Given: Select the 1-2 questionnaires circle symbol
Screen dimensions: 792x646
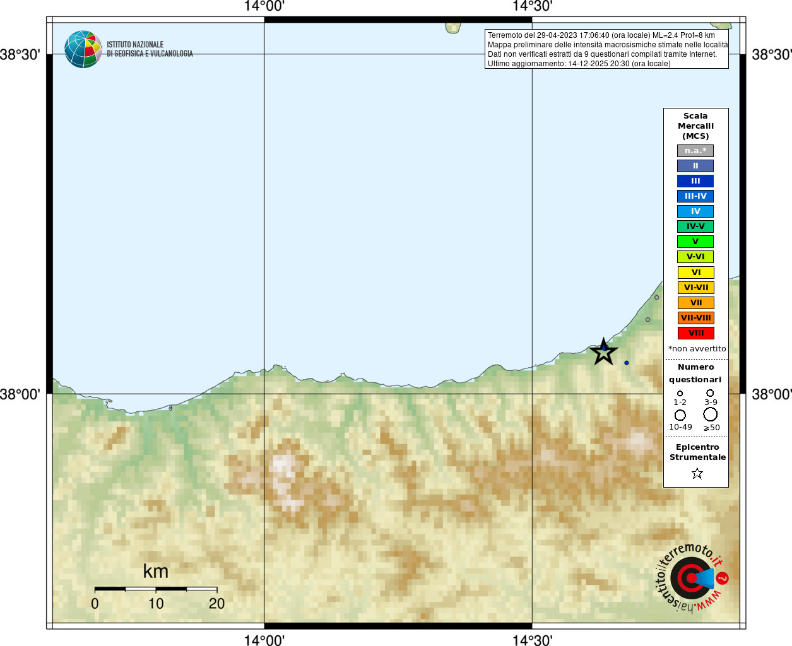Looking at the screenshot, I should click(x=680, y=393).
